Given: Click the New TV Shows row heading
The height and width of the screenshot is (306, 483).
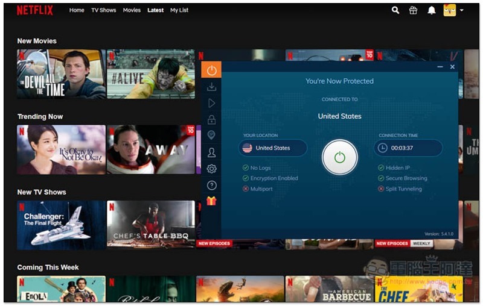Looking at the screenshot, I should tap(42, 192).
